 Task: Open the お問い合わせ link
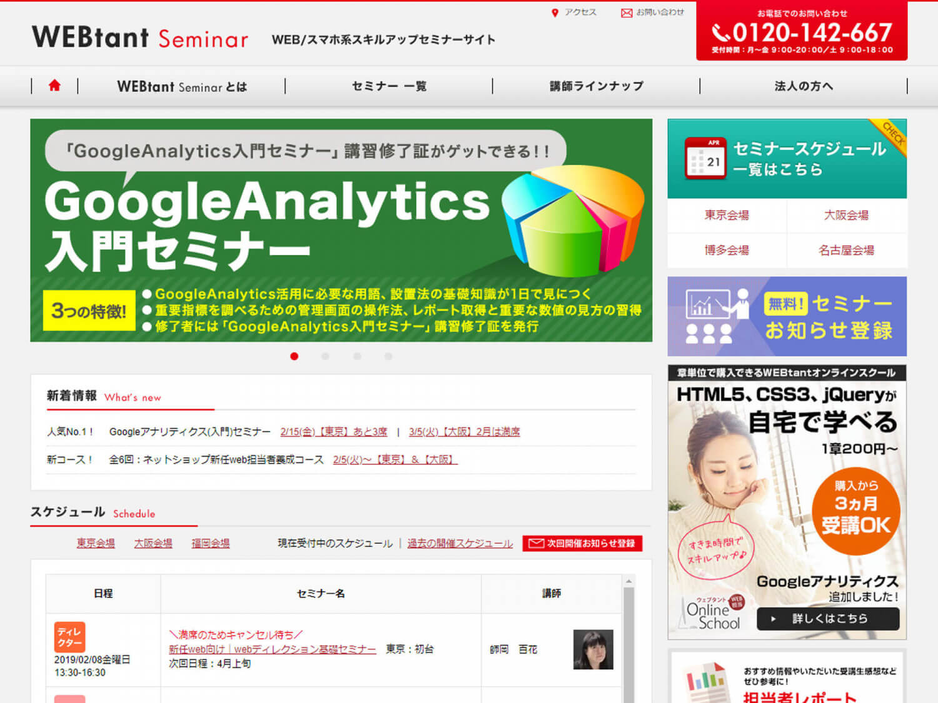(660, 12)
